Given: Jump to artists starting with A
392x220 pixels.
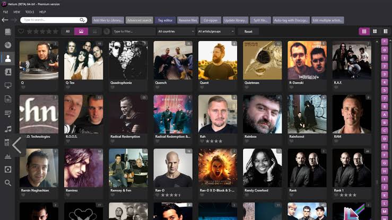Looking at the screenshot, I should 385,115.
